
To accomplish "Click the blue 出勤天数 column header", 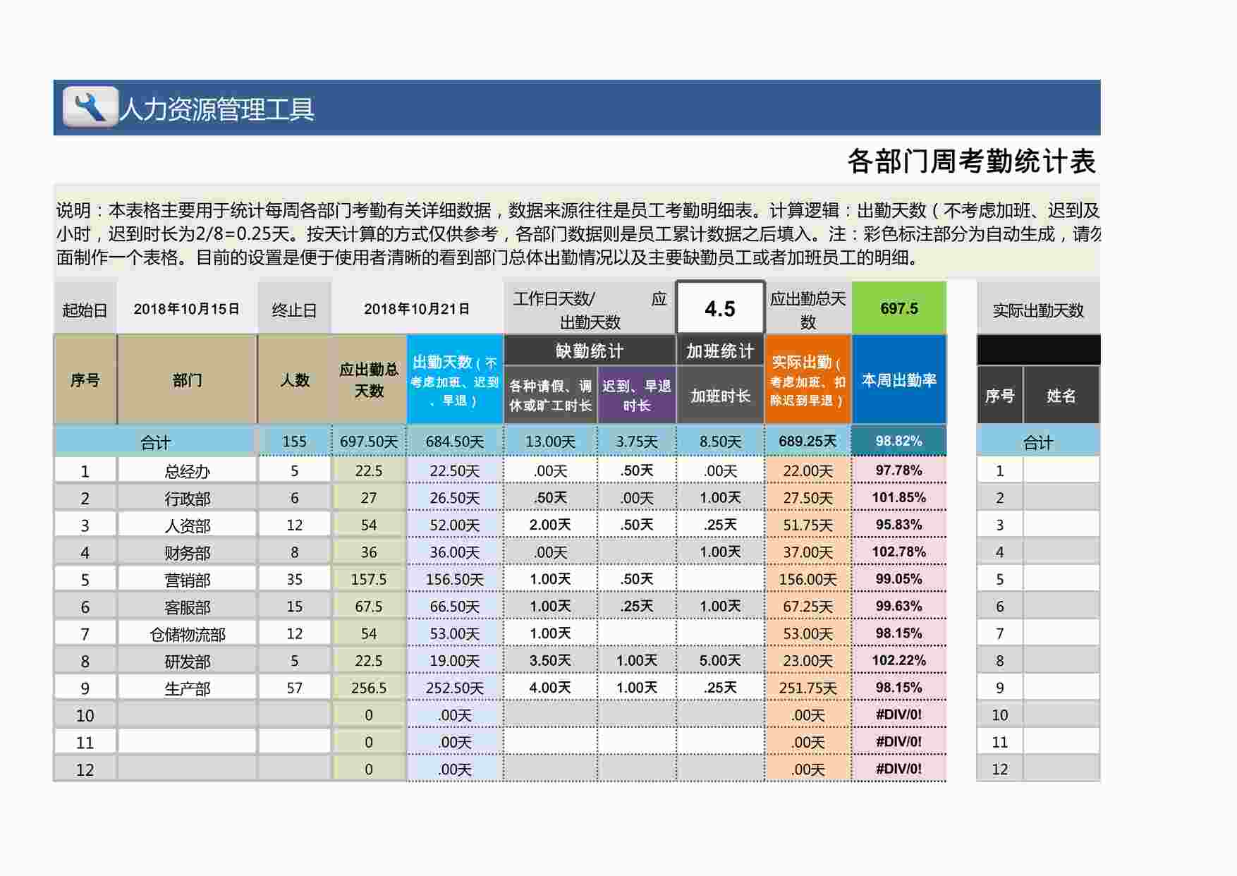I will [455, 380].
